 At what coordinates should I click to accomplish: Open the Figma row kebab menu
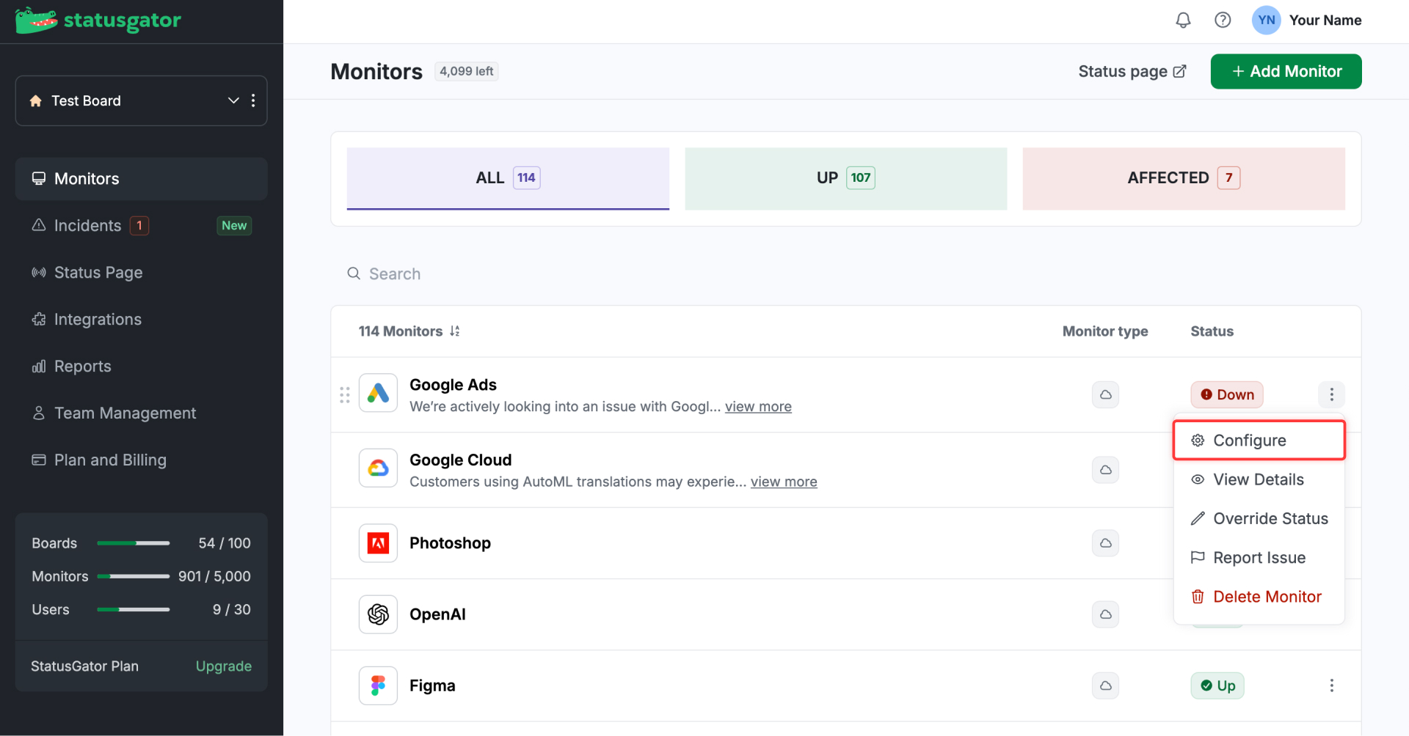tap(1331, 685)
